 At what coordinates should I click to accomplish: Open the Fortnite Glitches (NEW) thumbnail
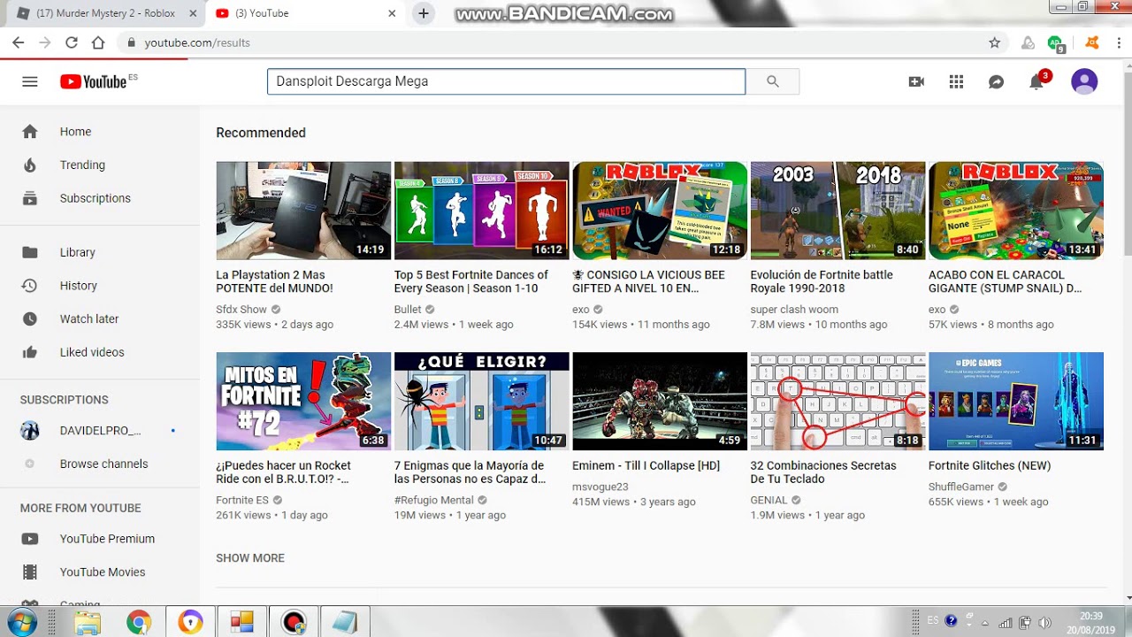point(1016,402)
